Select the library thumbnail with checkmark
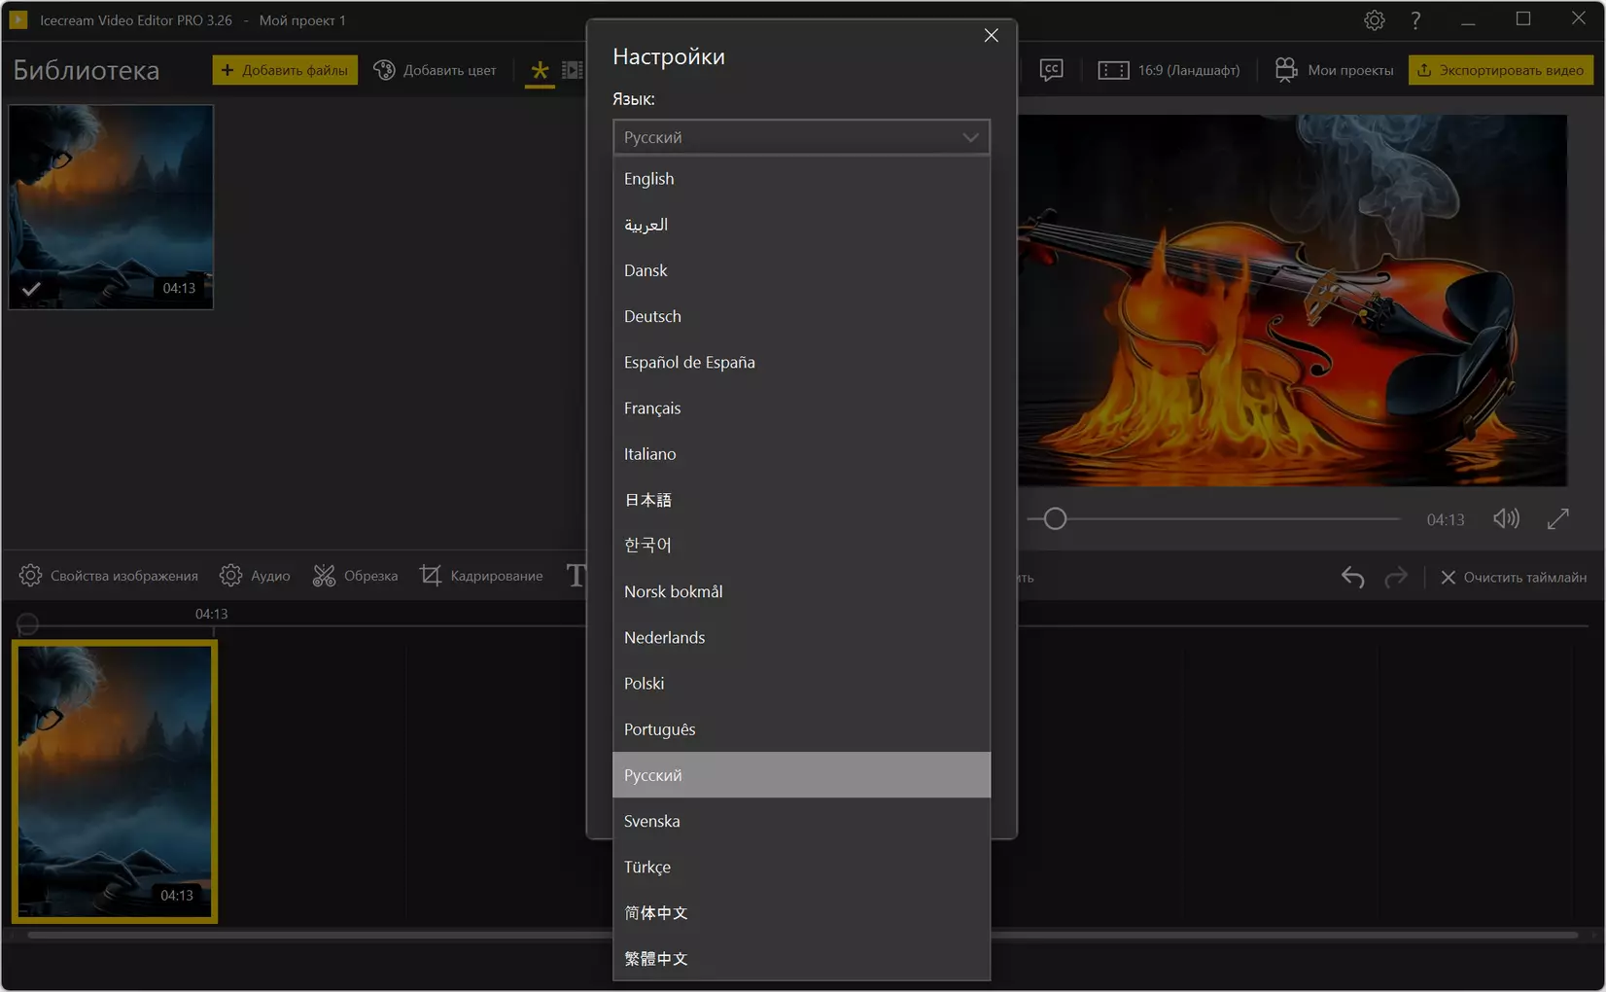The image size is (1606, 992). 111,207
